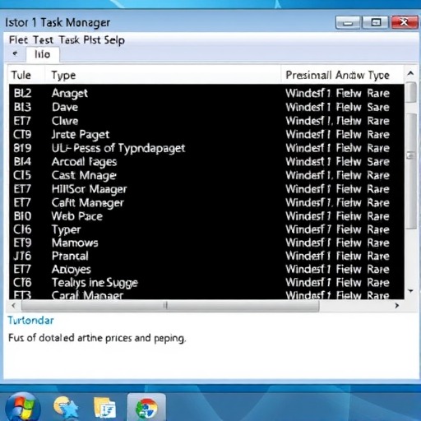Click the 8I9 cell
421x421 pixels.
22,148
